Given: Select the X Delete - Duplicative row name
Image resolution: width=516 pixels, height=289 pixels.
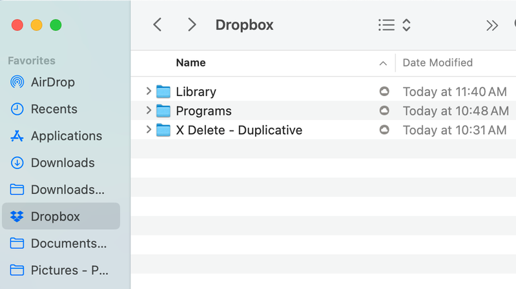Looking at the screenshot, I should tap(239, 130).
